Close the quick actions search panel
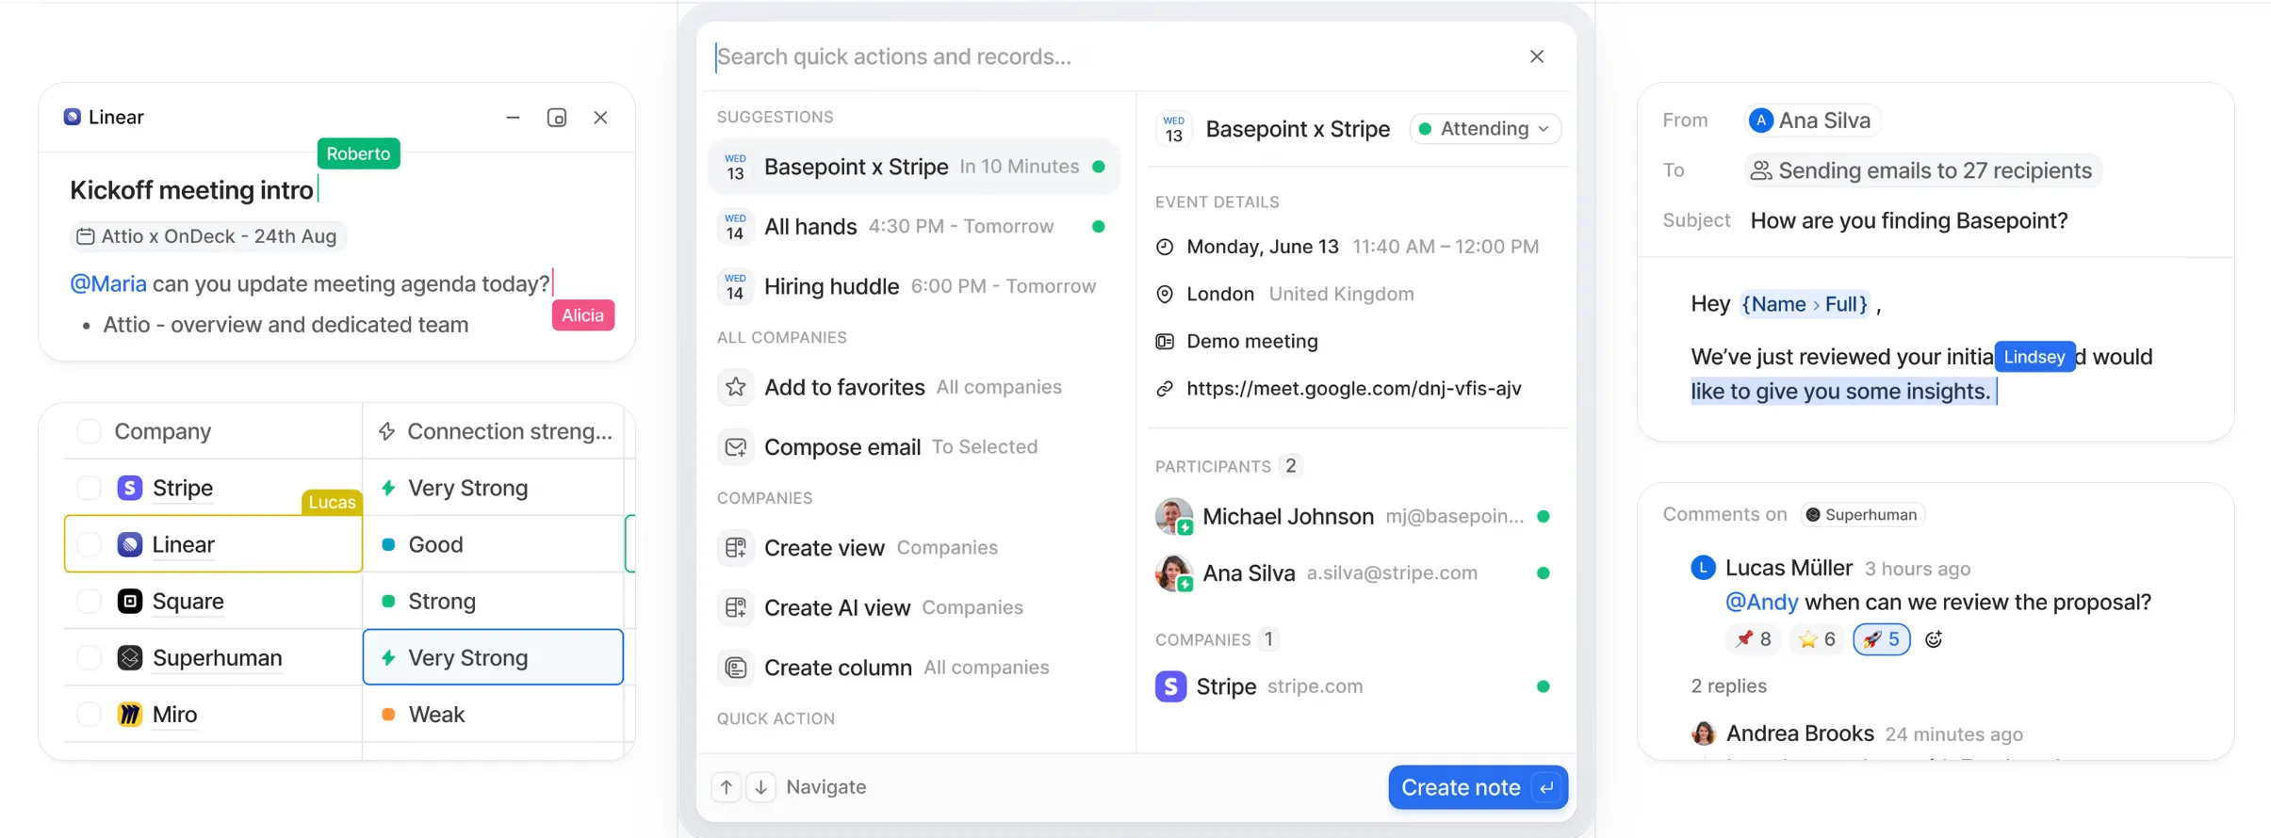This screenshot has height=838, width=2271. pyautogui.click(x=1537, y=56)
